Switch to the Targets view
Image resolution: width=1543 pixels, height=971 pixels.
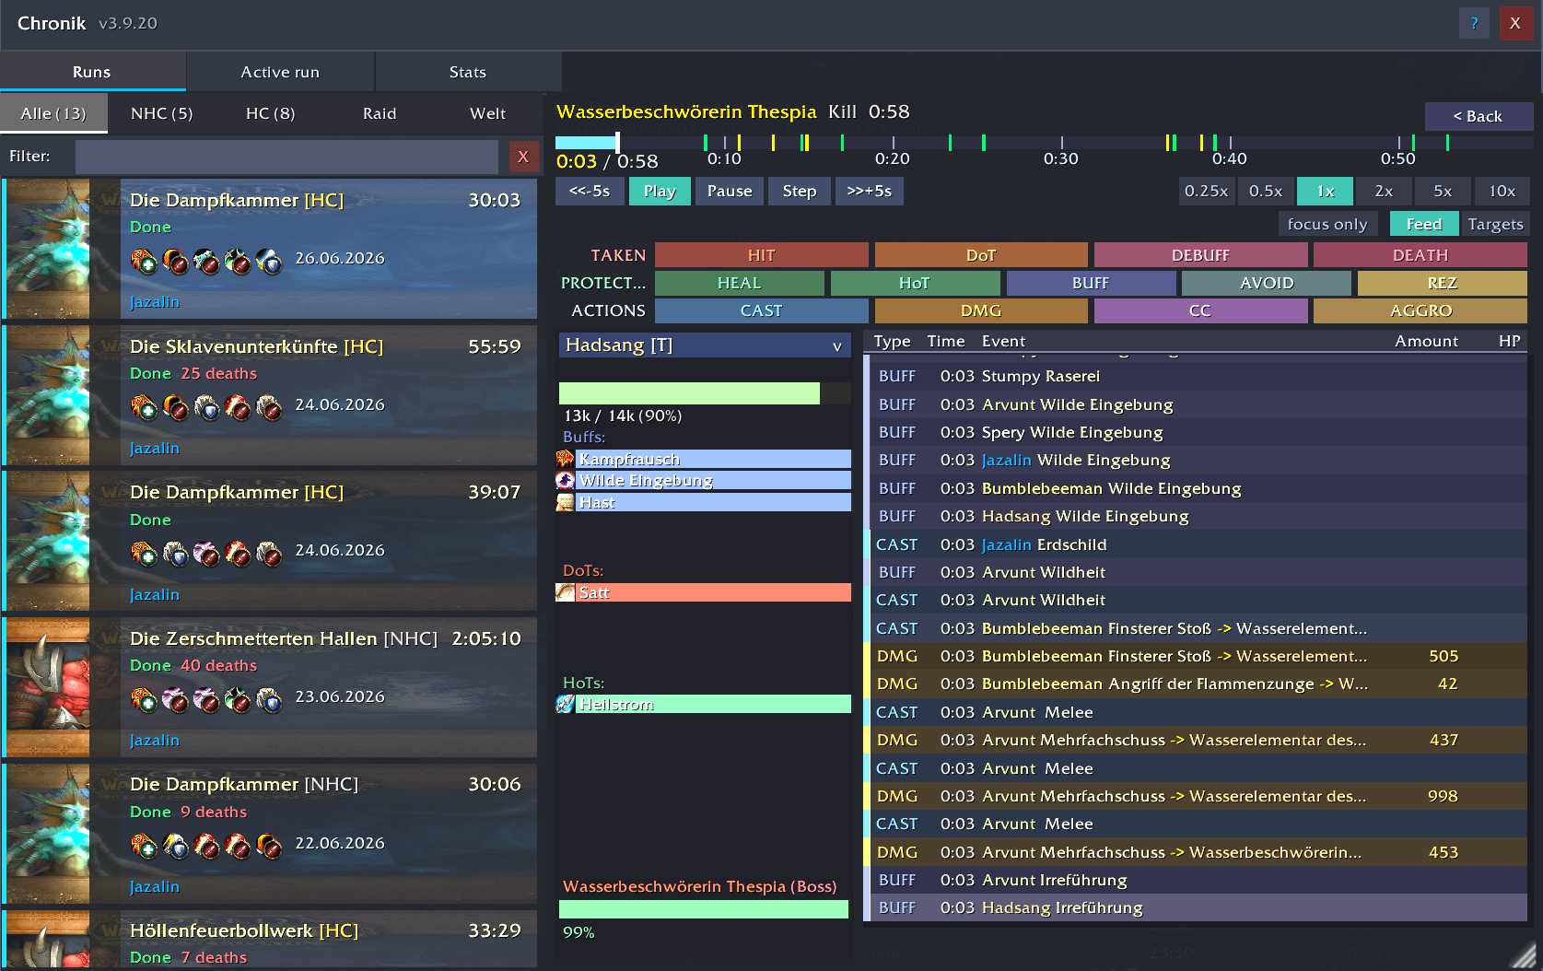coord(1496,224)
